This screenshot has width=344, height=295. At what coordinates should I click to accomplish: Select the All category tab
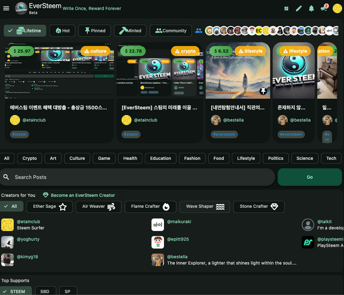tap(7, 158)
